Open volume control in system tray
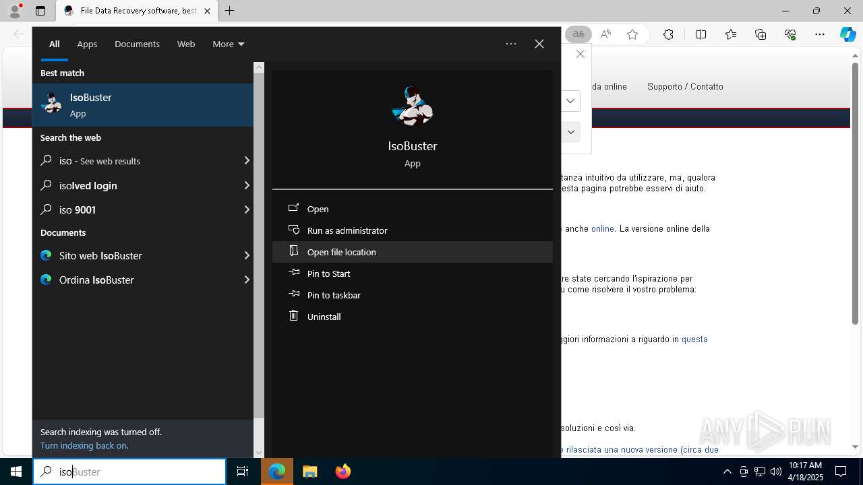 click(775, 472)
